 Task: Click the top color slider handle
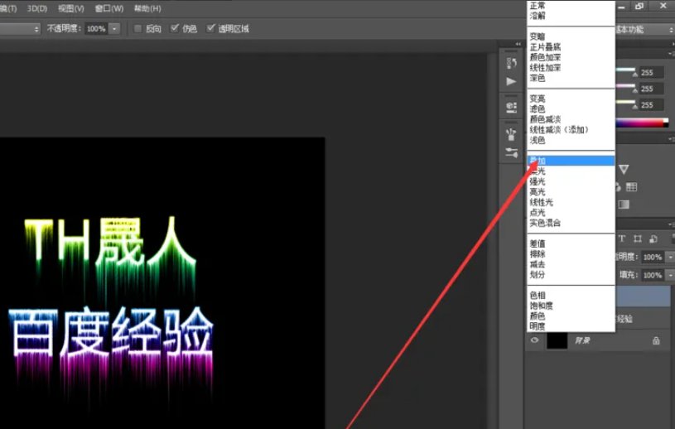point(634,74)
